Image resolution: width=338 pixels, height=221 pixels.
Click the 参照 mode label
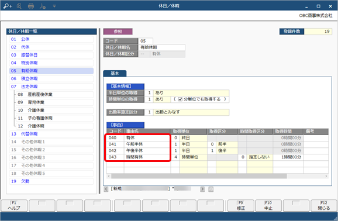[x=118, y=32]
